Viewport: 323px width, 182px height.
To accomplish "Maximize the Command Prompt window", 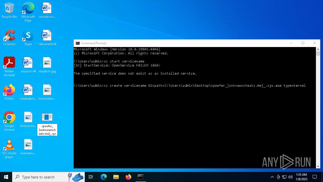I will [x=303, y=43].
